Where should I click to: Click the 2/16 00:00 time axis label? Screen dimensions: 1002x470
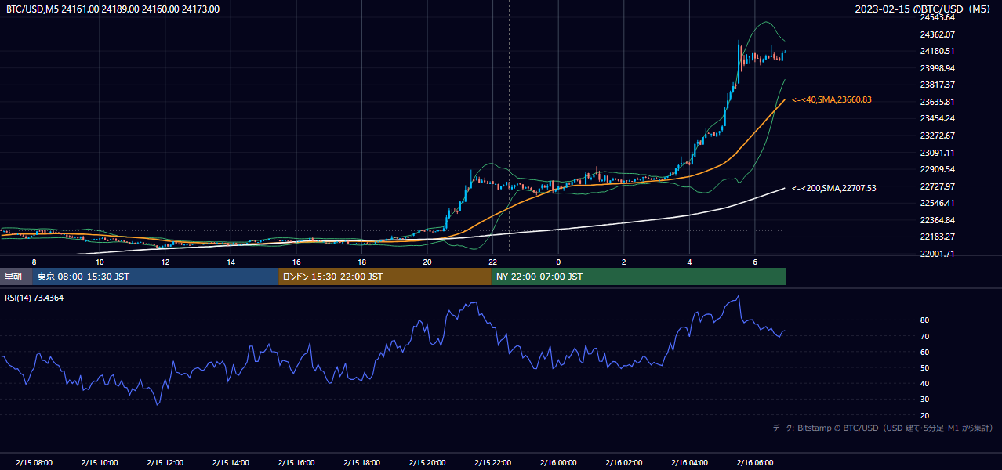pos(557,463)
